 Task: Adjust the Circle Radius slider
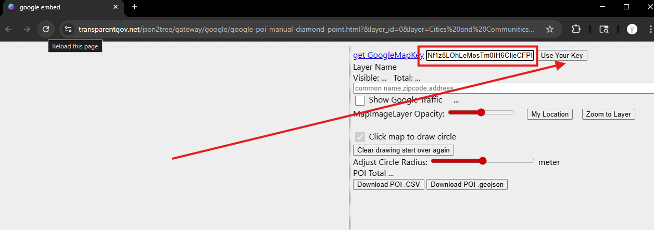pos(483,161)
